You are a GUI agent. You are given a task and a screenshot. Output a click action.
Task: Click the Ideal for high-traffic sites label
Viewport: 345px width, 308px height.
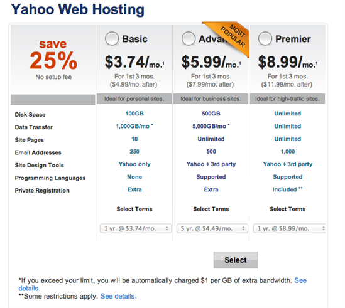pos(287,99)
